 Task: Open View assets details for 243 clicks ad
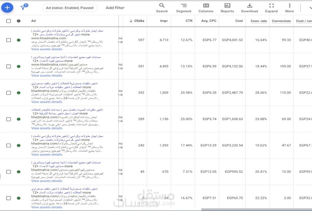tap(47, 154)
